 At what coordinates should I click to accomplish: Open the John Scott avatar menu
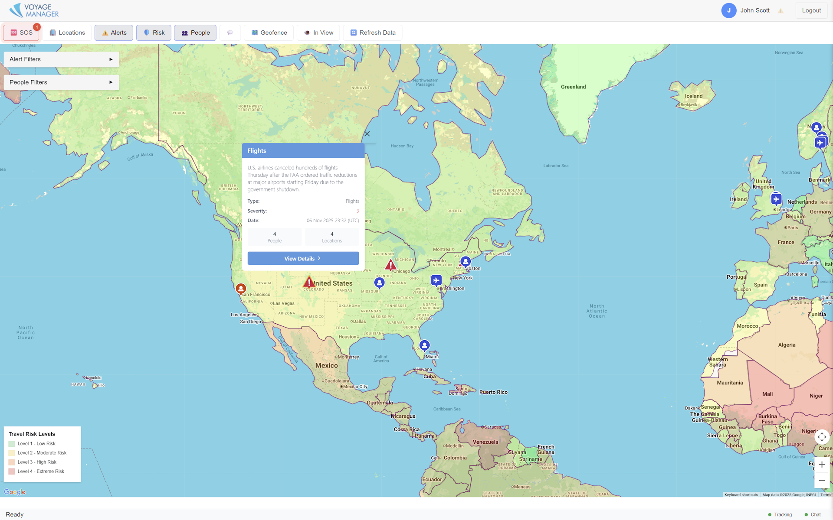[x=729, y=10]
